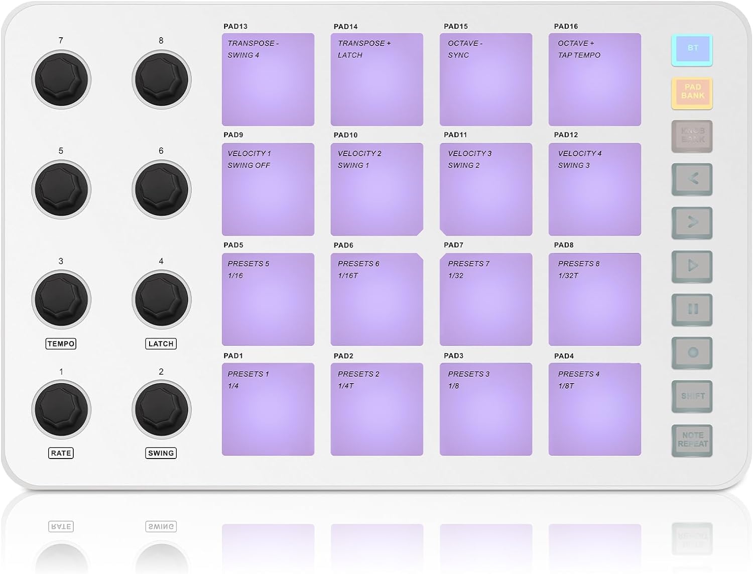Hit the pause button

coord(692,309)
